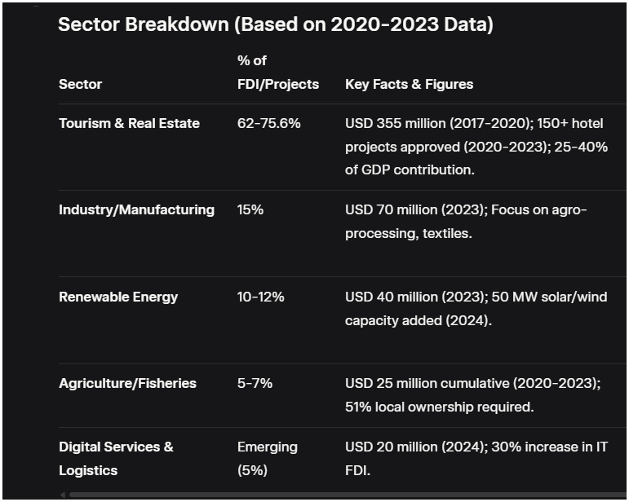Image resolution: width=629 pixels, height=502 pixels.
Task: Click the 'Sector' column header
Action: (80, 84)
